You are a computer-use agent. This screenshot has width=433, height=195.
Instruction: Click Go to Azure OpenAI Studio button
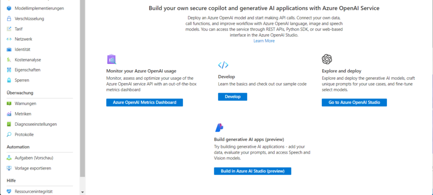point(354,102)
